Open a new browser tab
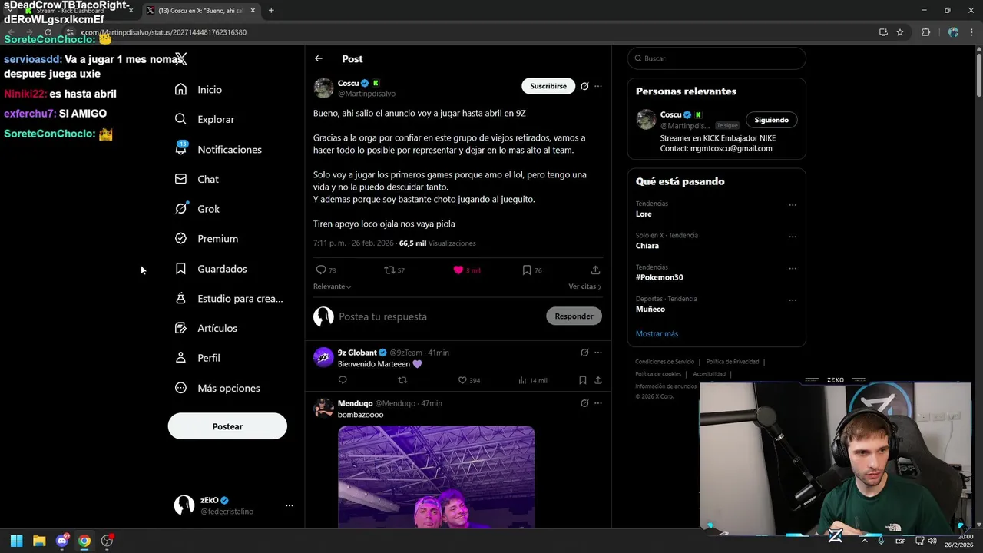 click(271, 11)
